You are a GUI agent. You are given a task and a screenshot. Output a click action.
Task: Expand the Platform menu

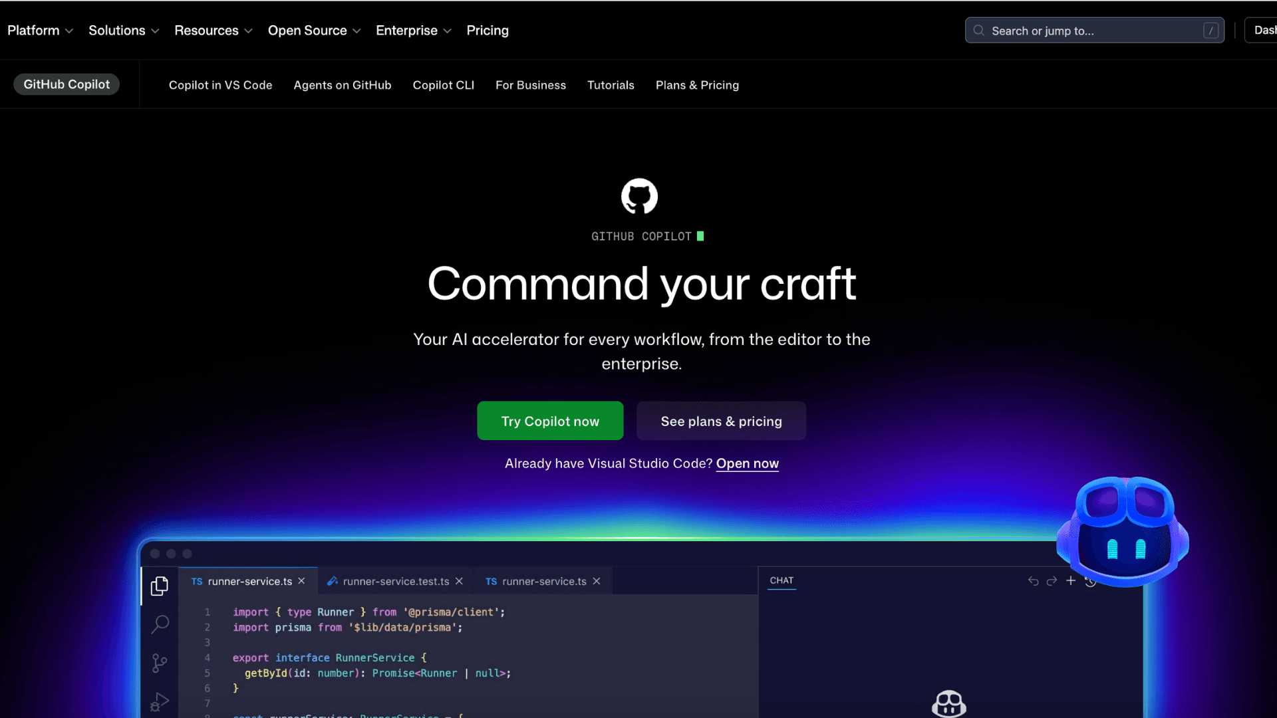40,31
